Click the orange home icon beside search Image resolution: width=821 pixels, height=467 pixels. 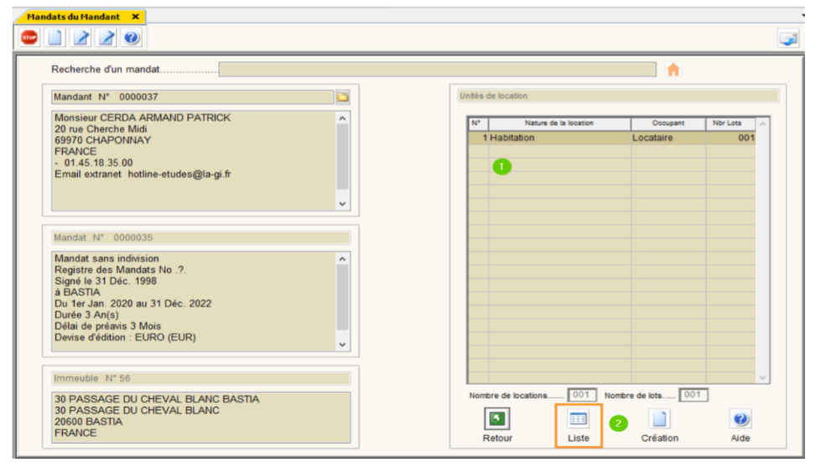click(x=673, y=70)
